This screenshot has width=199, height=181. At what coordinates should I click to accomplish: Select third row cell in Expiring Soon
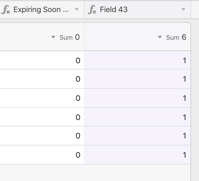(x=42, y=98)
